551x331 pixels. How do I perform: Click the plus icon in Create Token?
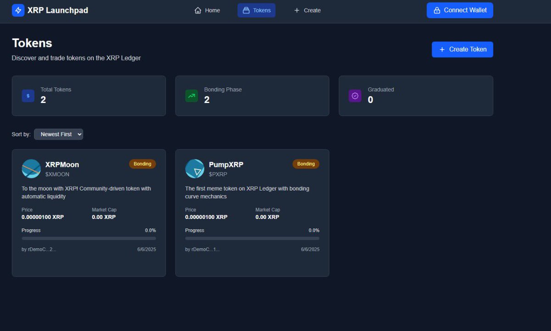click(x=442, y=49)
